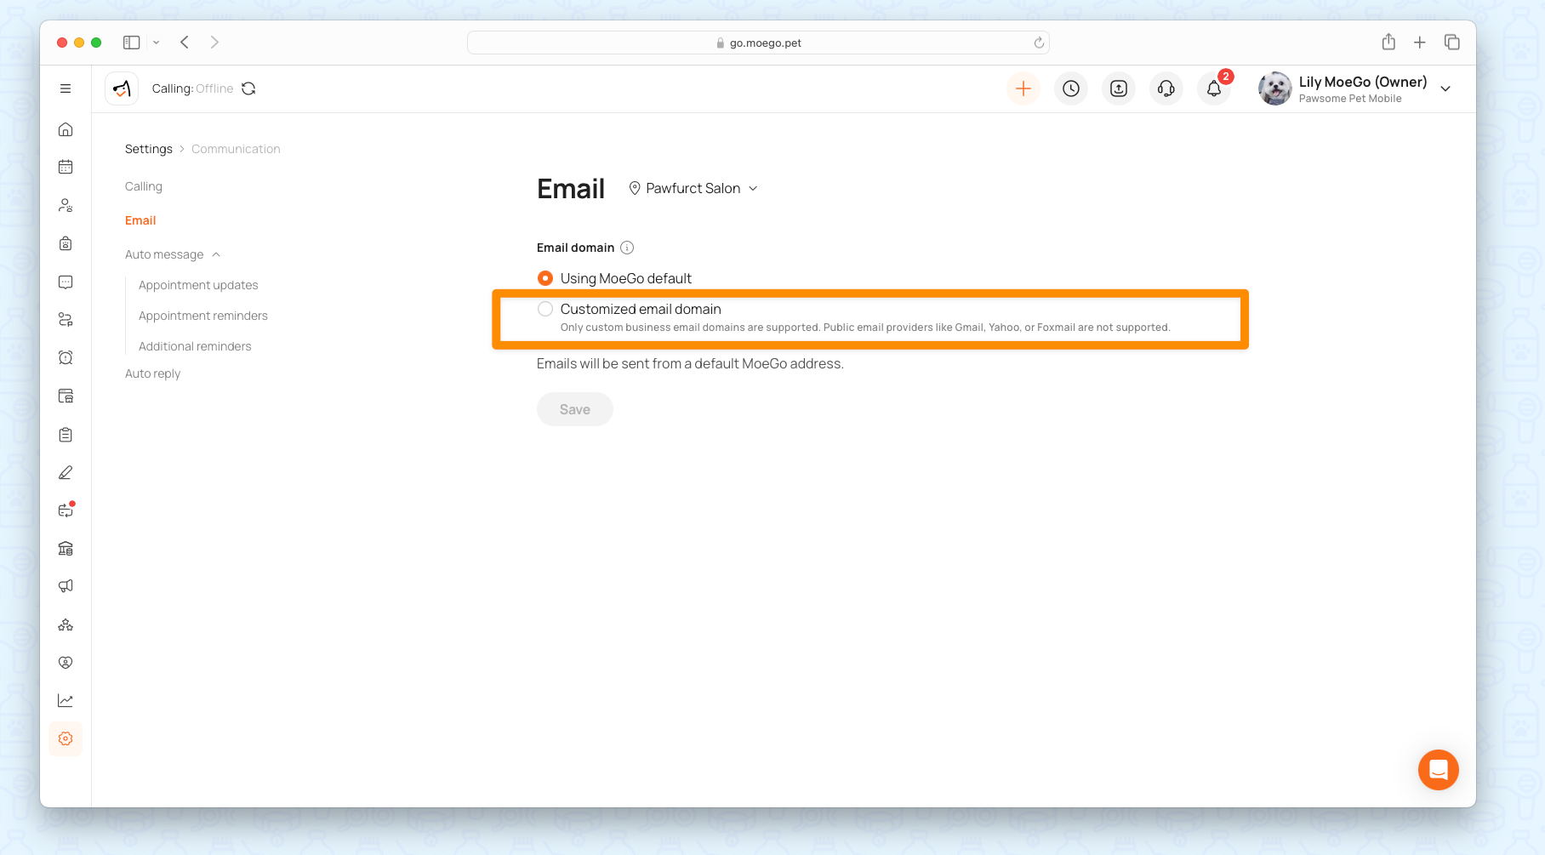
Task: Go forward in browser history
Action: [x=214, y=43]
